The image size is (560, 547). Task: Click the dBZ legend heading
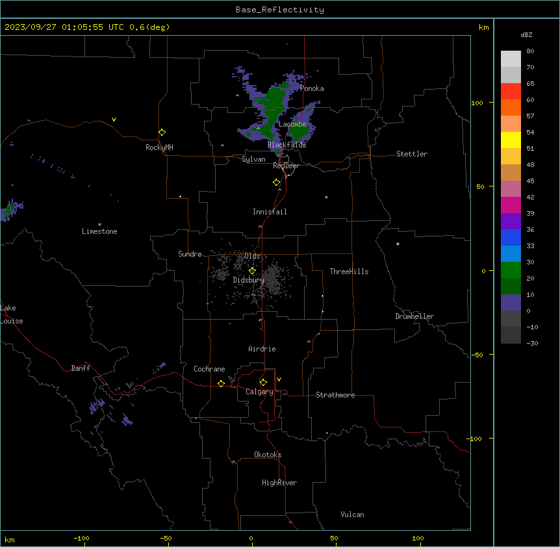pyautogui.click(x=526, y=34)
